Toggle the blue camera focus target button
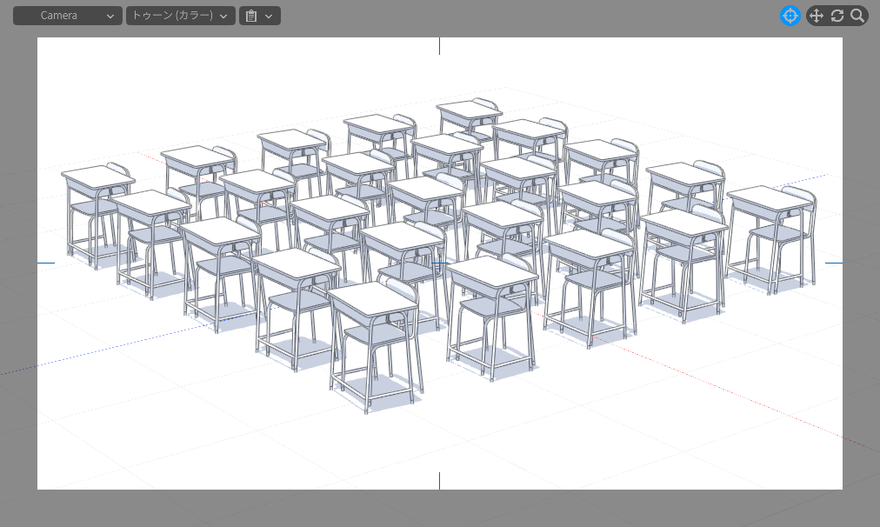The height and width of the screenshot is (527, 880). coord(790,16)
